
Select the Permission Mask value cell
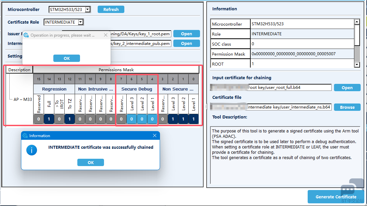[x=302, y=54]
